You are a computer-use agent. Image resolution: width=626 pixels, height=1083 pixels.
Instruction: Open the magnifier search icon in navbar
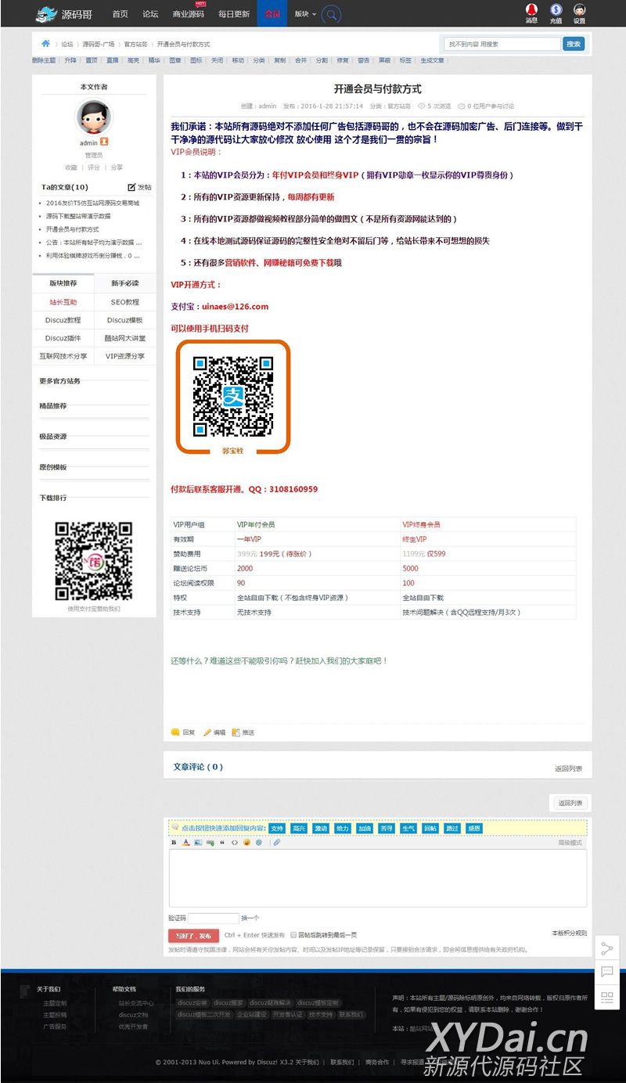pos(332,14)
